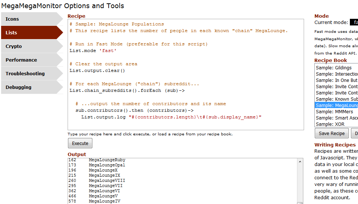Choose 'Sample: Smart Asce' recipe

(x=335, y=118)
